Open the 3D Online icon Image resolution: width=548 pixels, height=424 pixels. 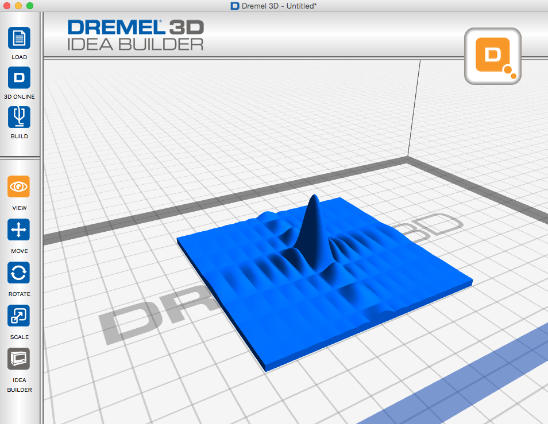coord(19,77)
